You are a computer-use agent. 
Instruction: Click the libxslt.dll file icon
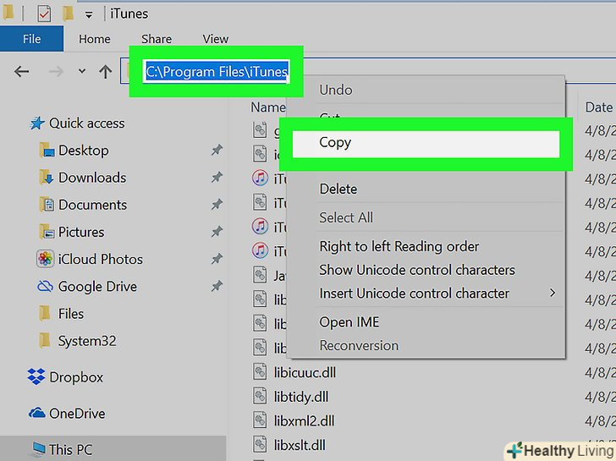click(260, 445)
